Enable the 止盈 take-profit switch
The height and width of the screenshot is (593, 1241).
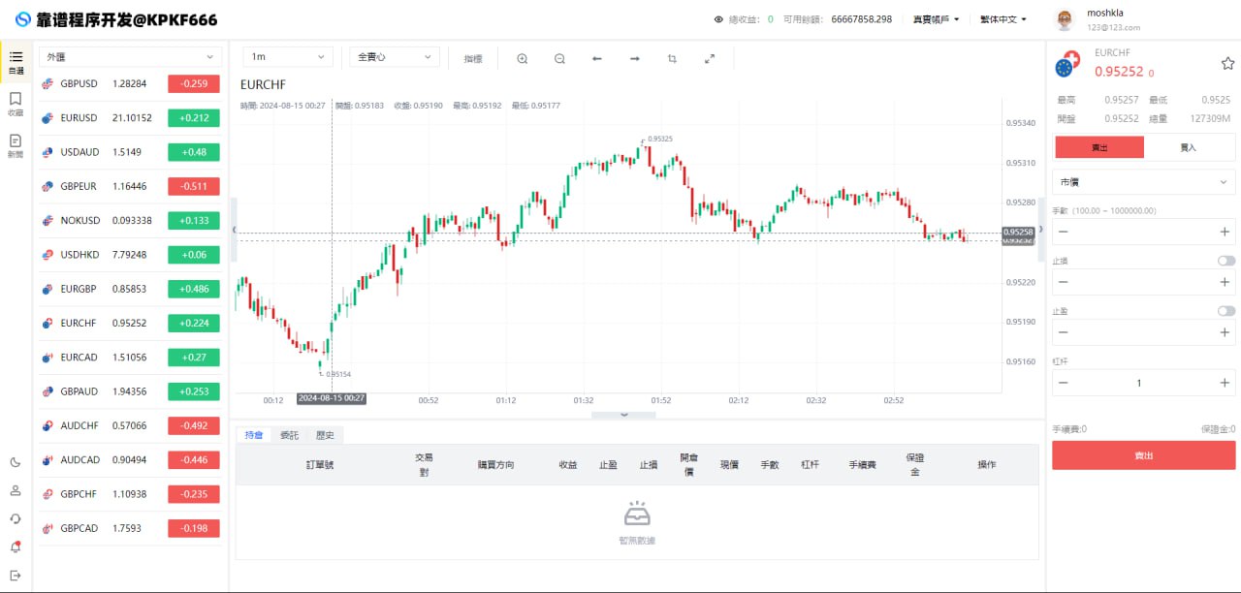(1226, 311)
